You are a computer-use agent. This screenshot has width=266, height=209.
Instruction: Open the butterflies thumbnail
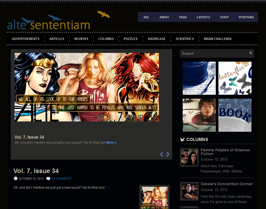(x=235, y=78)
